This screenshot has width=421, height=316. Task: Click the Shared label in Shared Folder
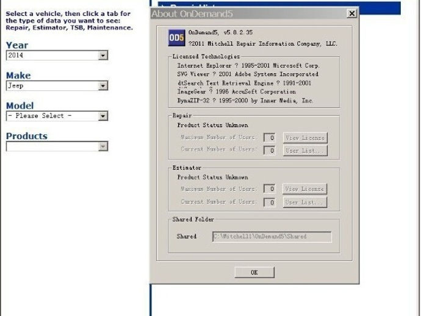tap(187, 236)
